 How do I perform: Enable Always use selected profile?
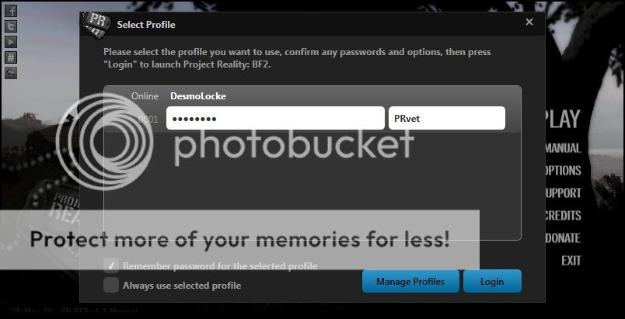[111, 285]
